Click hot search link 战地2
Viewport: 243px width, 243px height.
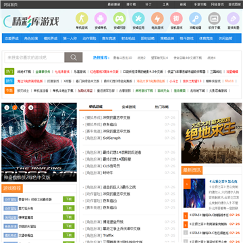[142, 58]
